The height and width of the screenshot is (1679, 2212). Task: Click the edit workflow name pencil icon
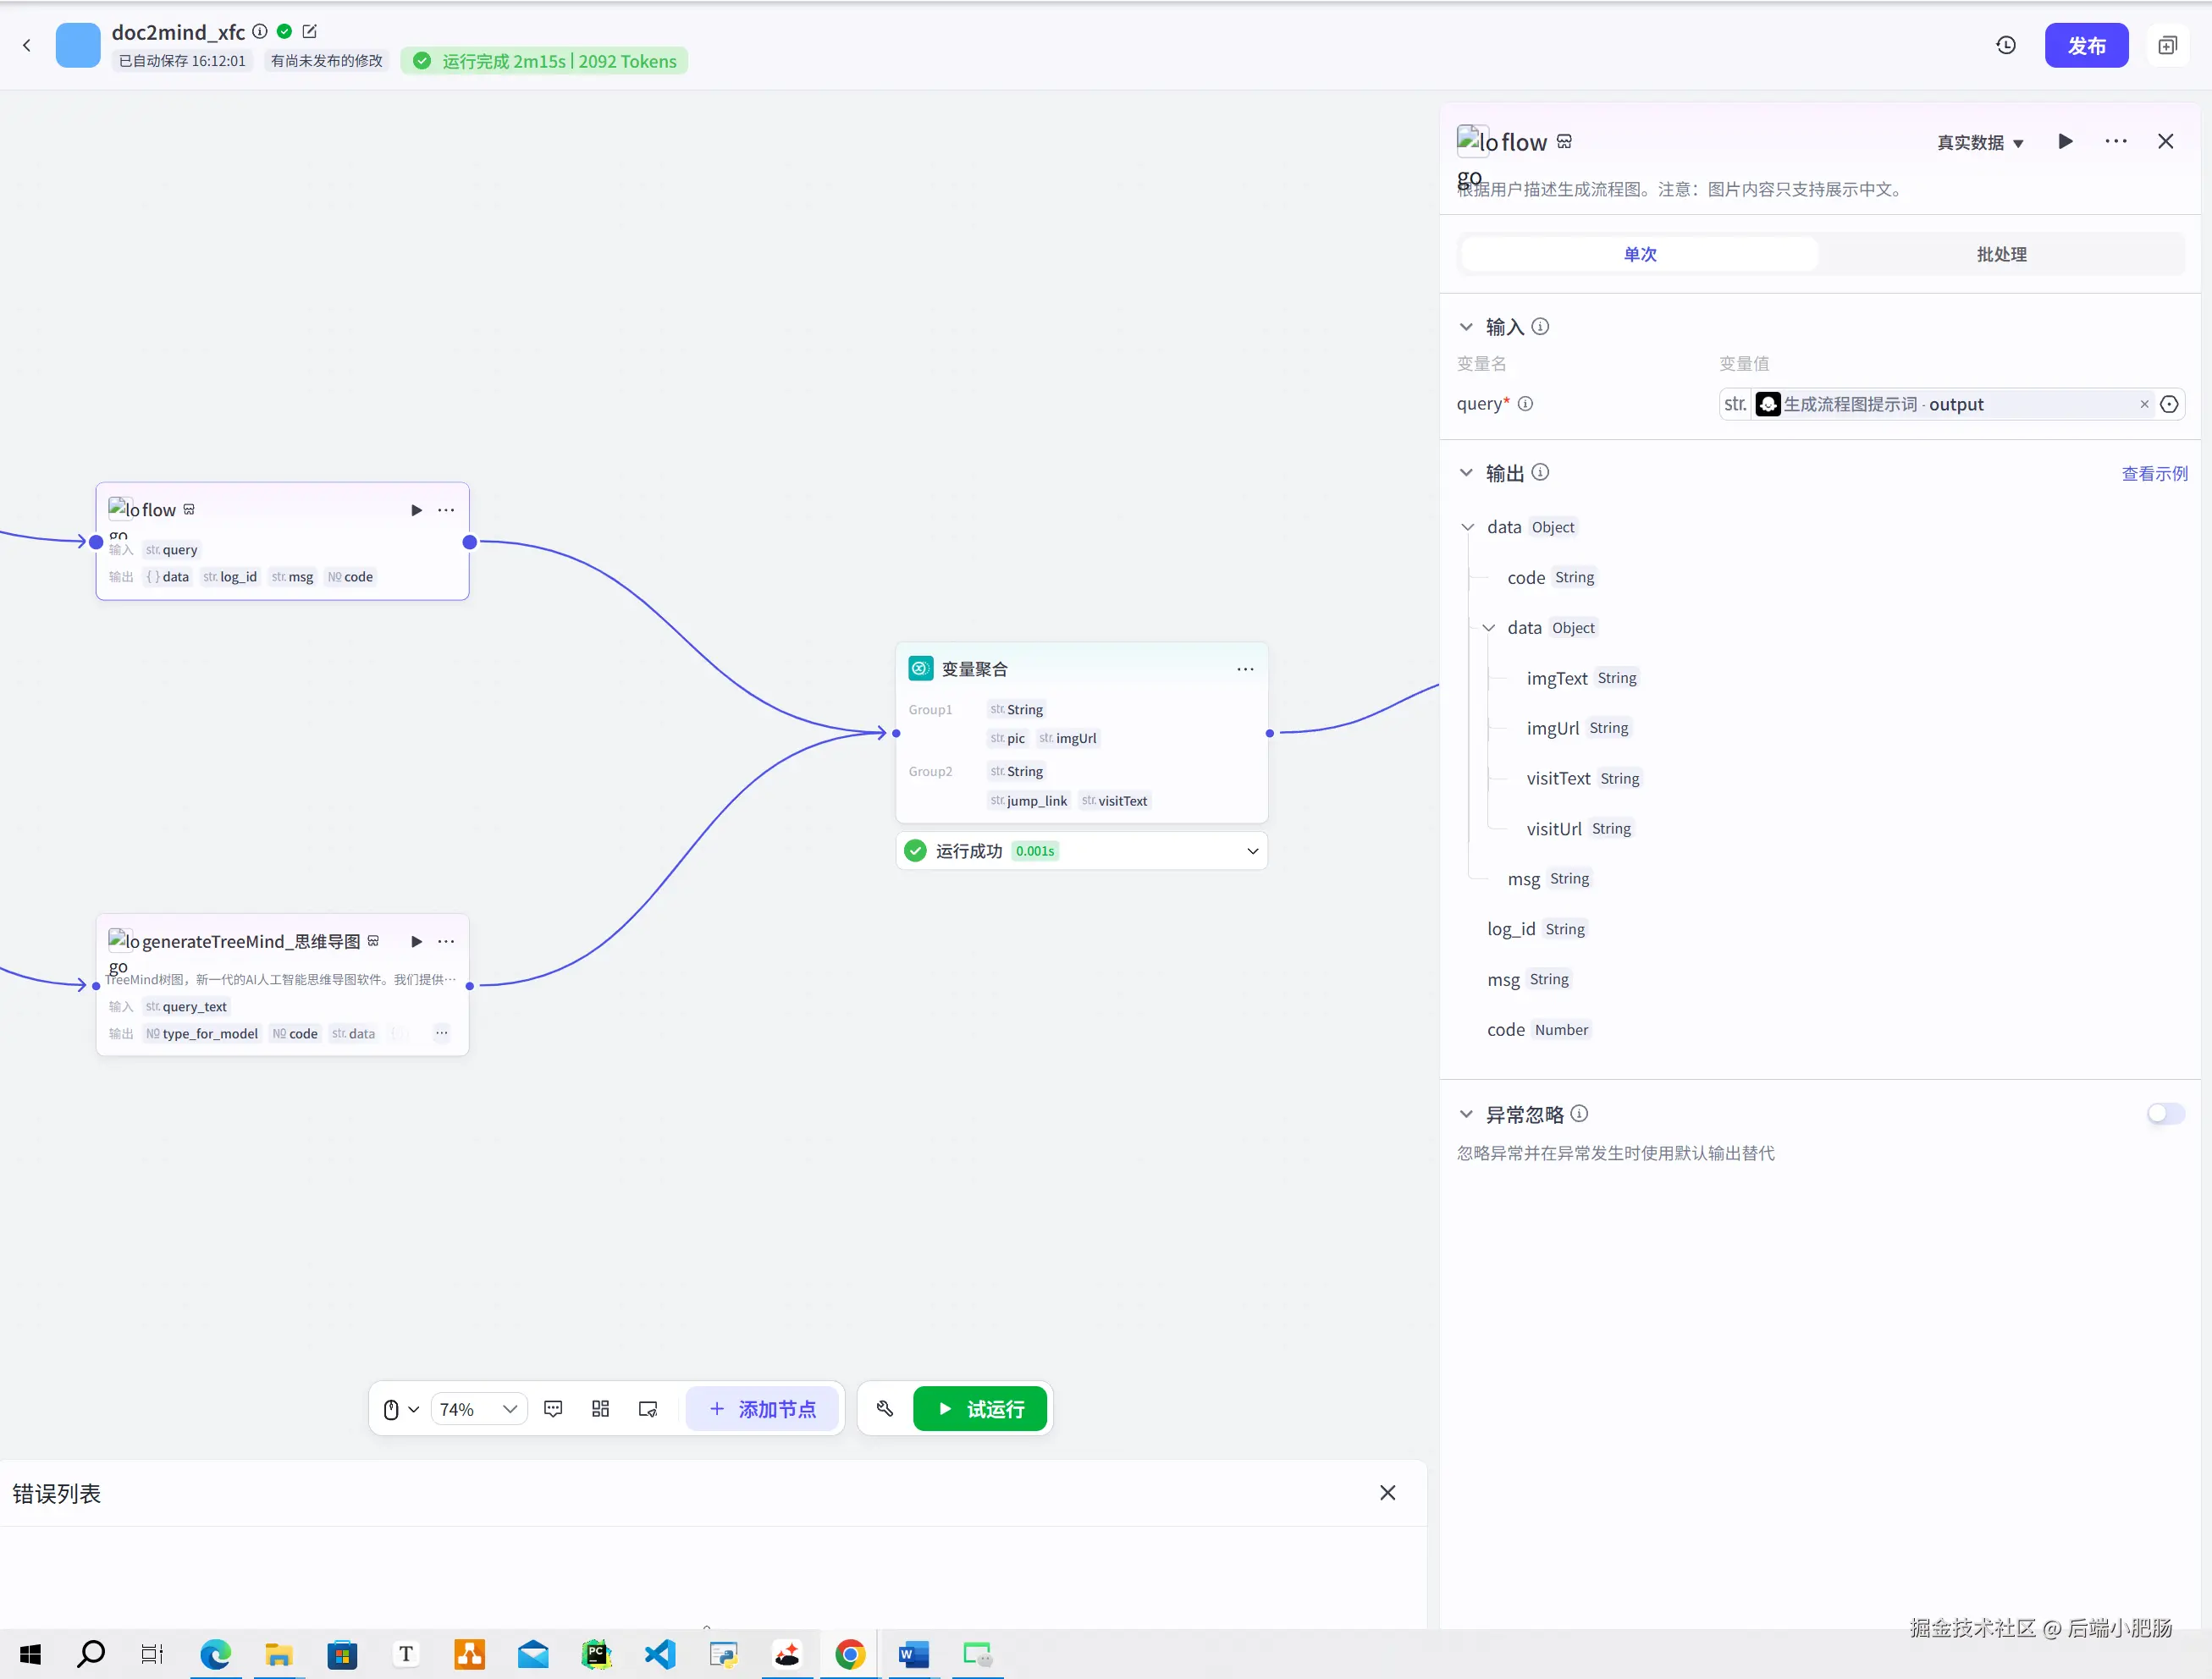[x=310, y=32]
